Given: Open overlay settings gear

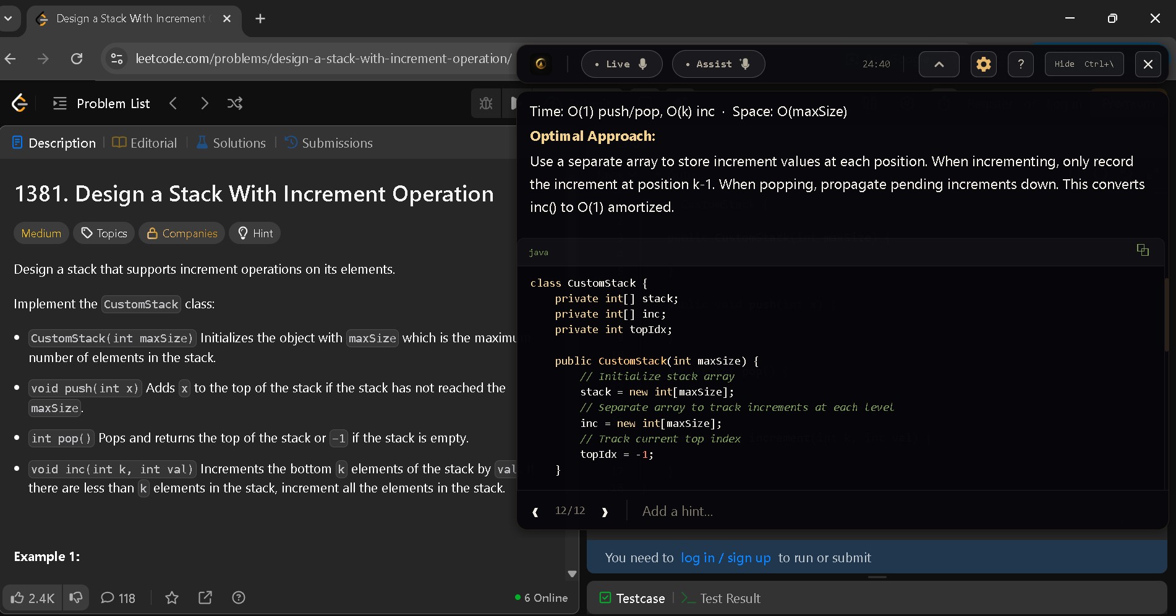Looking at the screenshot, I should 984,64.
